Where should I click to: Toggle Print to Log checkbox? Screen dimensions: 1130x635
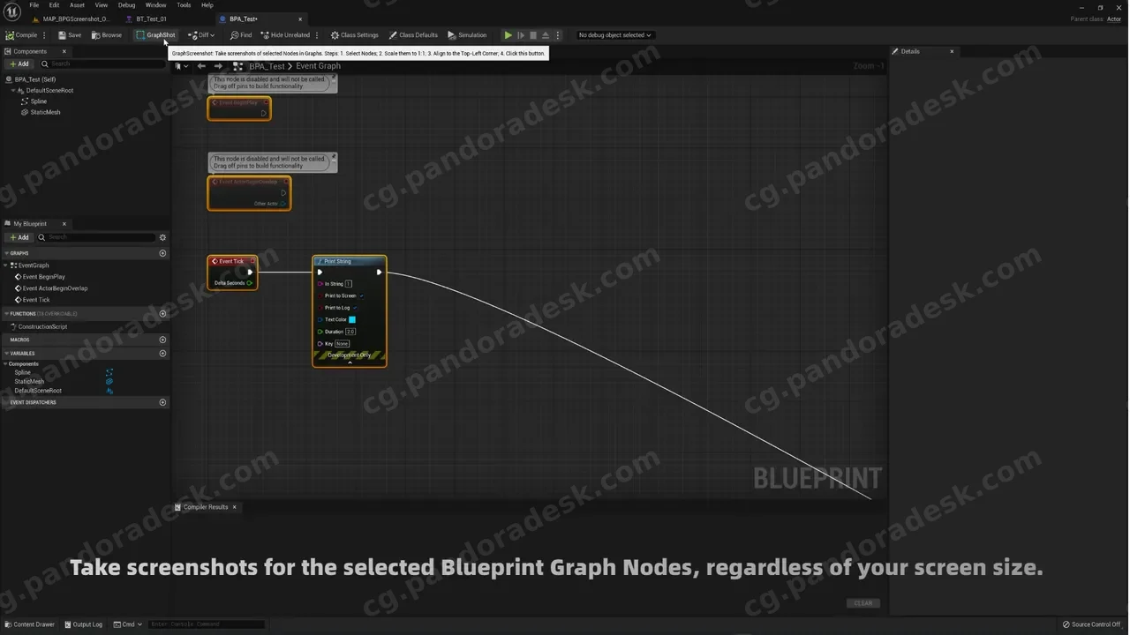354,308
